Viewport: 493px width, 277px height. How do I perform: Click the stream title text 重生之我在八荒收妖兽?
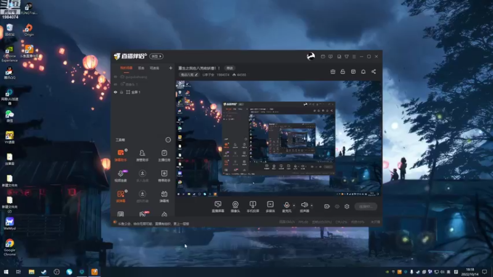[x=197, y=68]
